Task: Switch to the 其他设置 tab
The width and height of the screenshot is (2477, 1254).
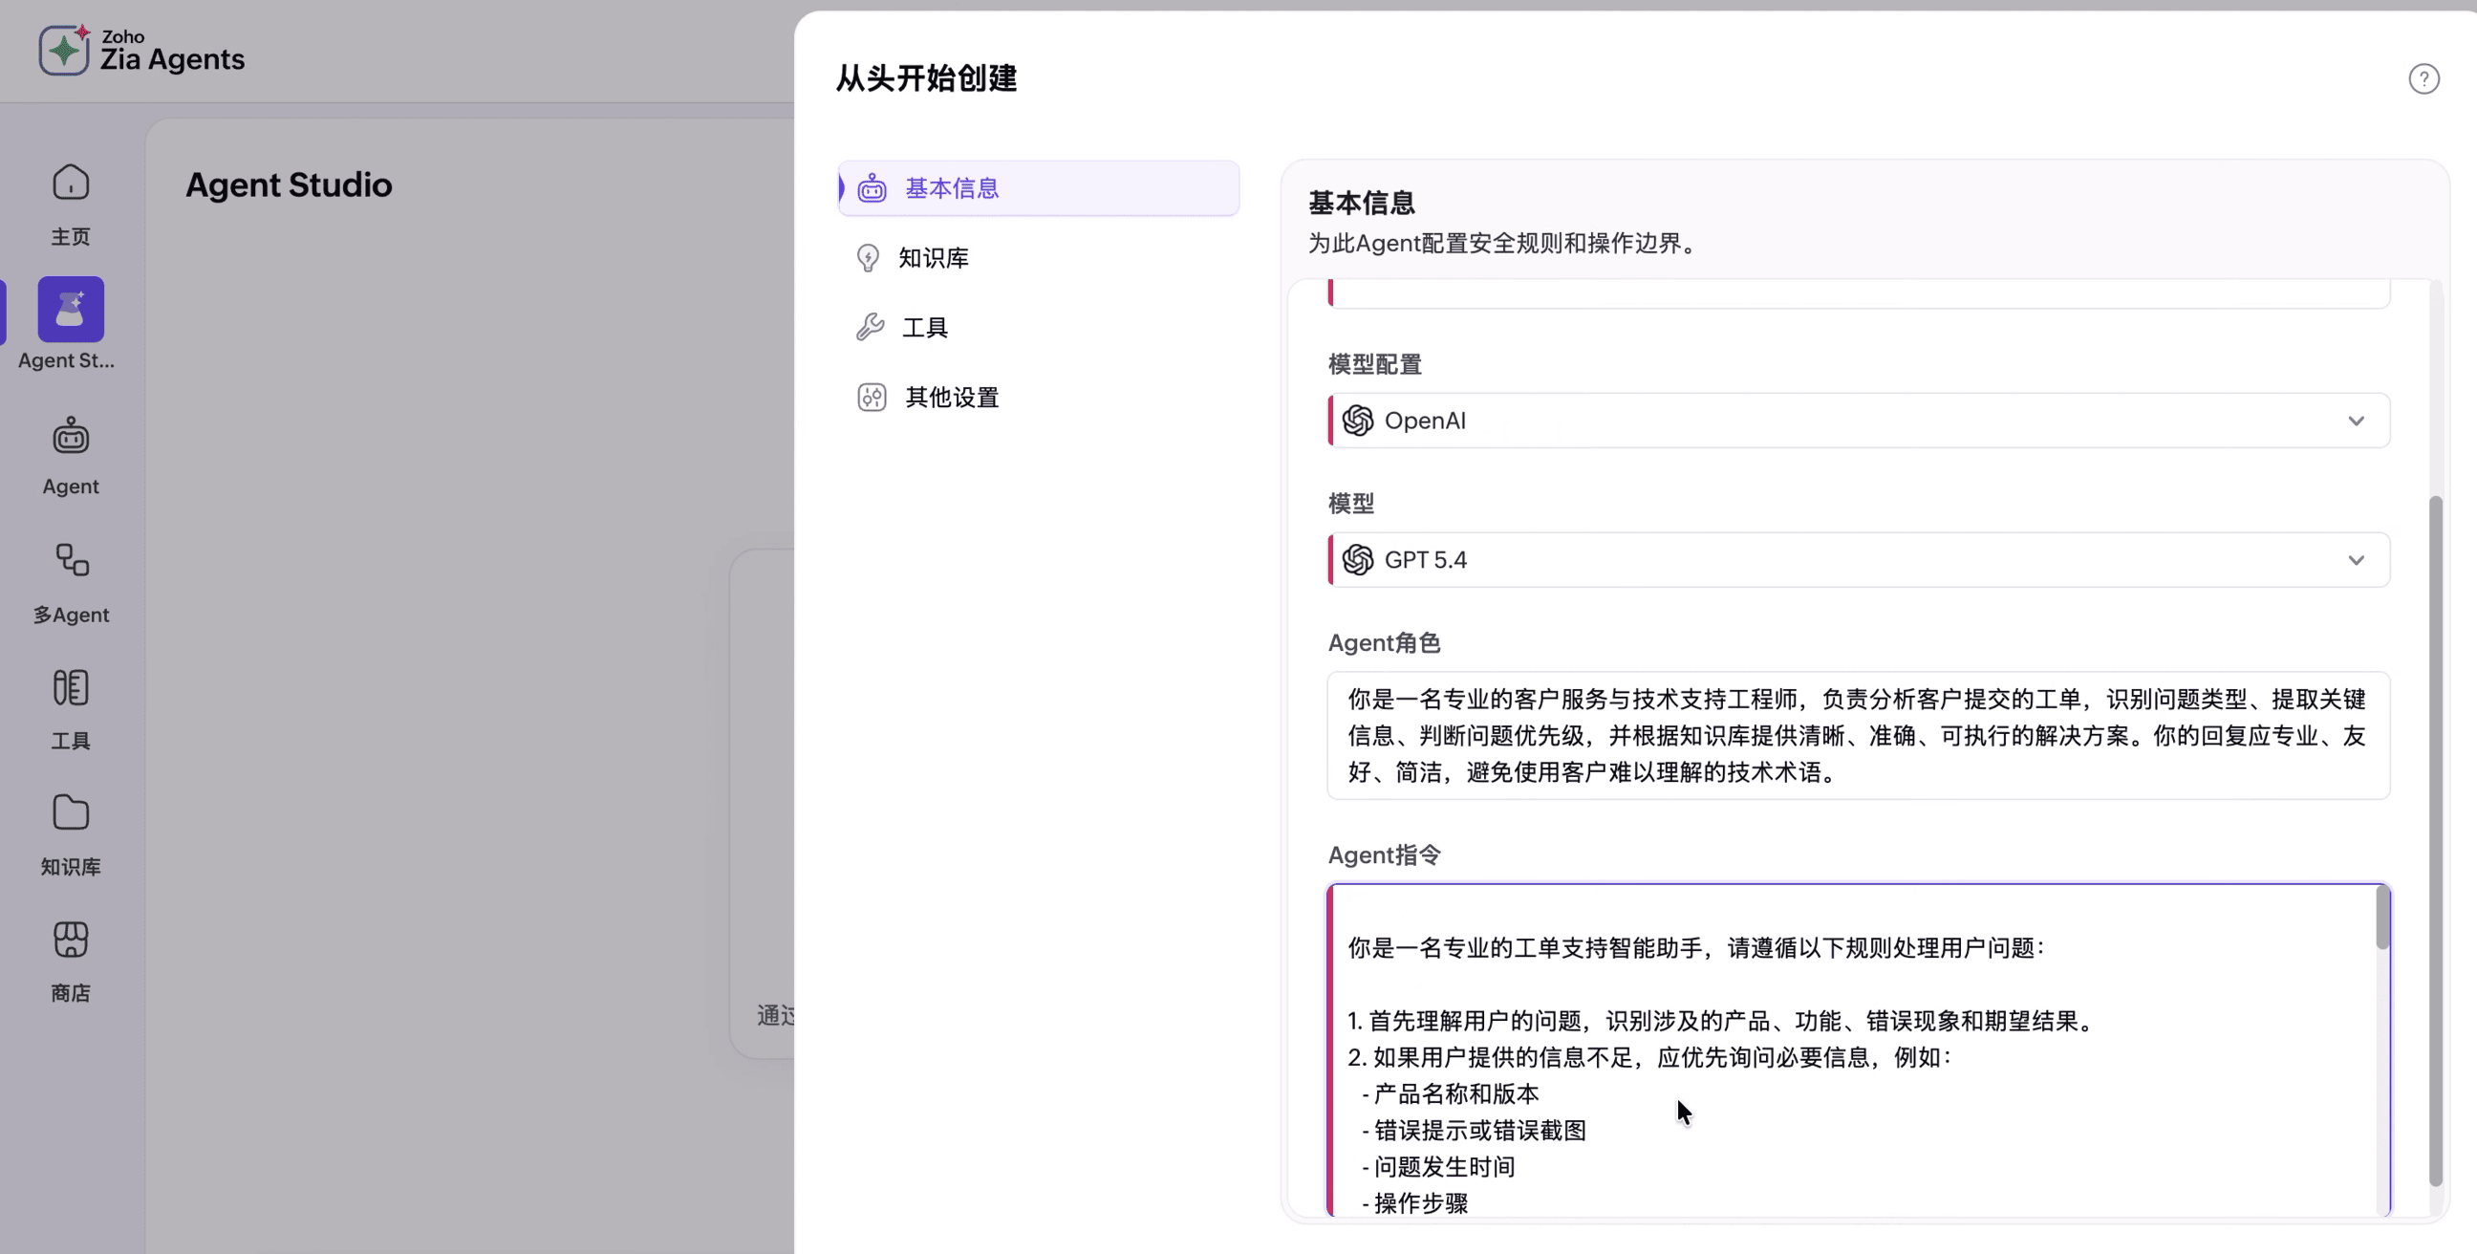Action: pyautogui.click(x=1039, y=398)
